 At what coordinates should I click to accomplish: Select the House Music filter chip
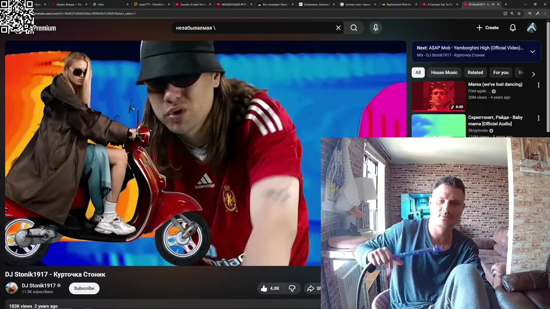click(x=444, y=73)
